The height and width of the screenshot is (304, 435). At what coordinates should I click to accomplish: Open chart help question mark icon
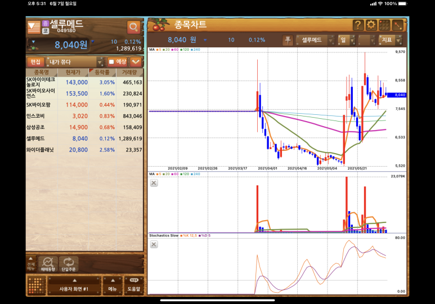point(358,25)
